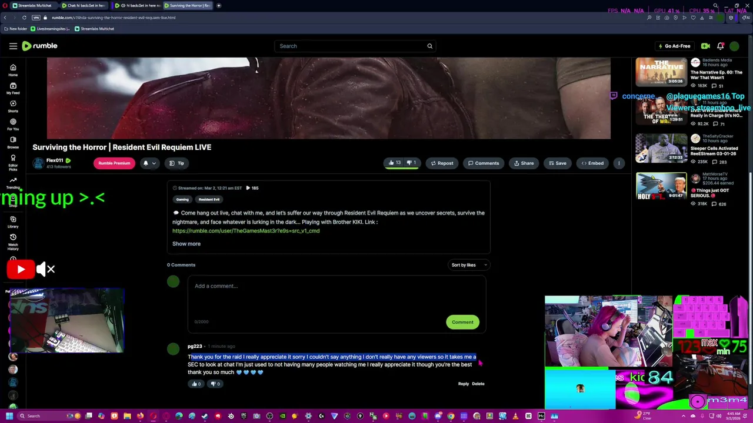Viewport: 753px width, 423px height.
Task: Upvote the pg223 comment
Action: (195, 384)
